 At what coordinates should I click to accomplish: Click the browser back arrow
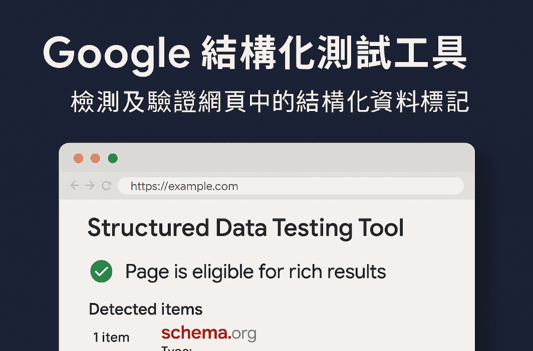pos(75,185)
